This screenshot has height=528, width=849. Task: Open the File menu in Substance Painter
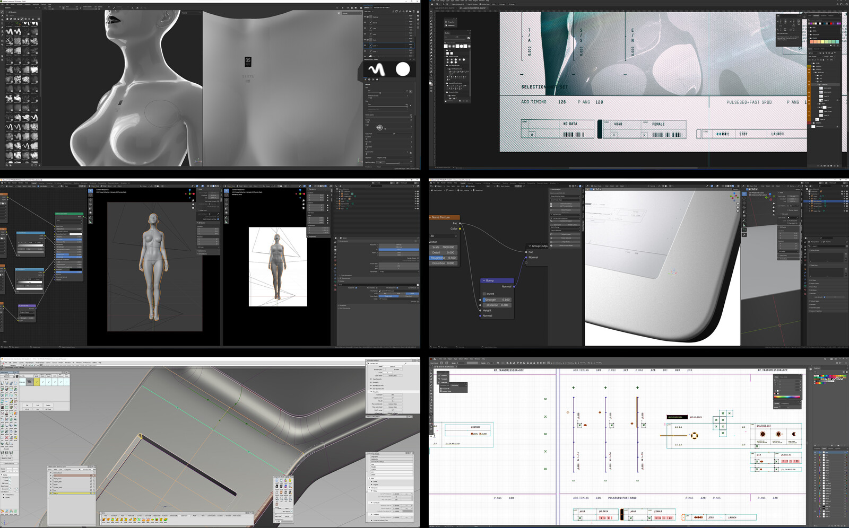pos(2,4)
